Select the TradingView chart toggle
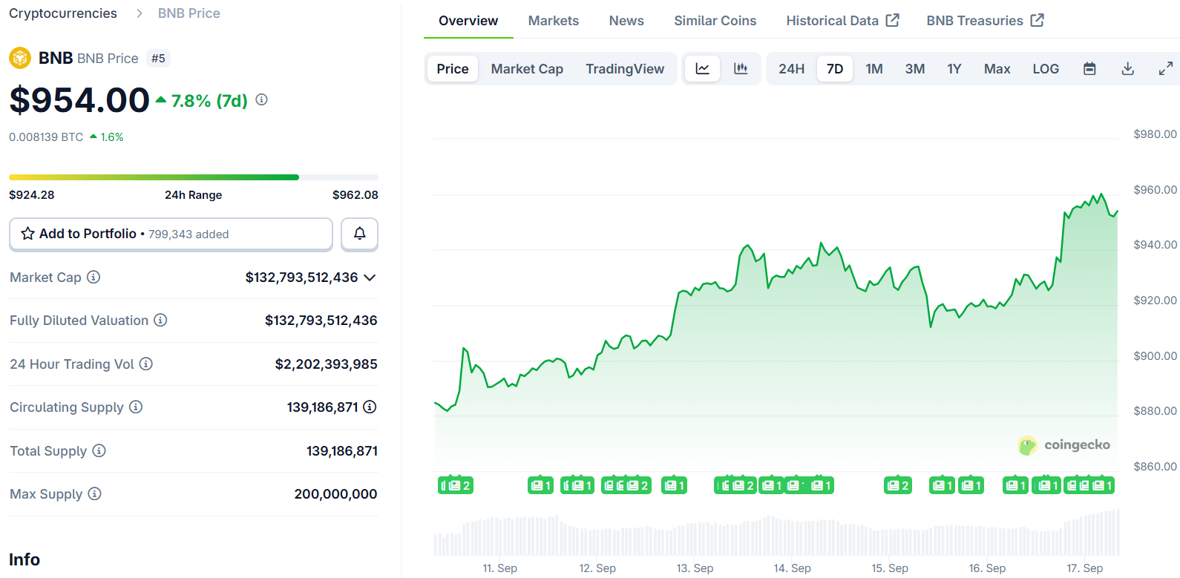The image size is (1180, 578). [x=625, y=69]
